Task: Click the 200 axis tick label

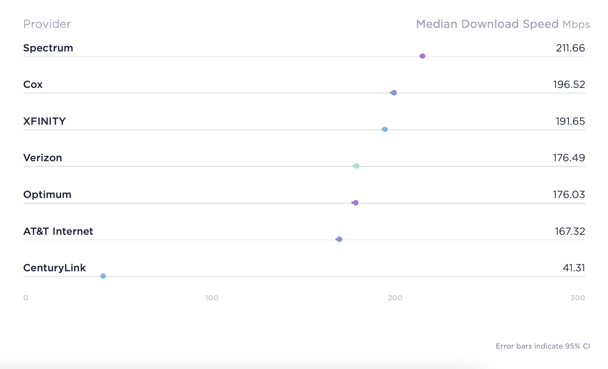Action: coord(395,298)
